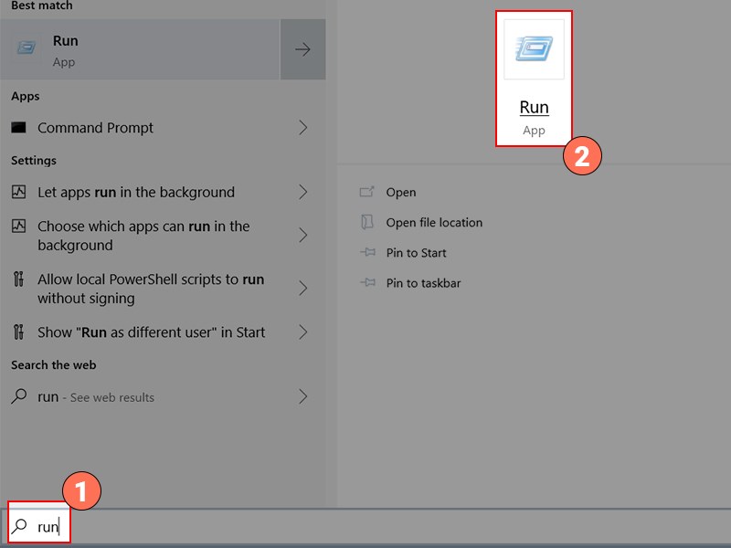This screenshot has height=548, width=731.
Task: Click the large Run app icon in preview pane
Action: point(534,49)
